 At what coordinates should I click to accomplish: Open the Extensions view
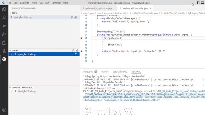[4, 42]
